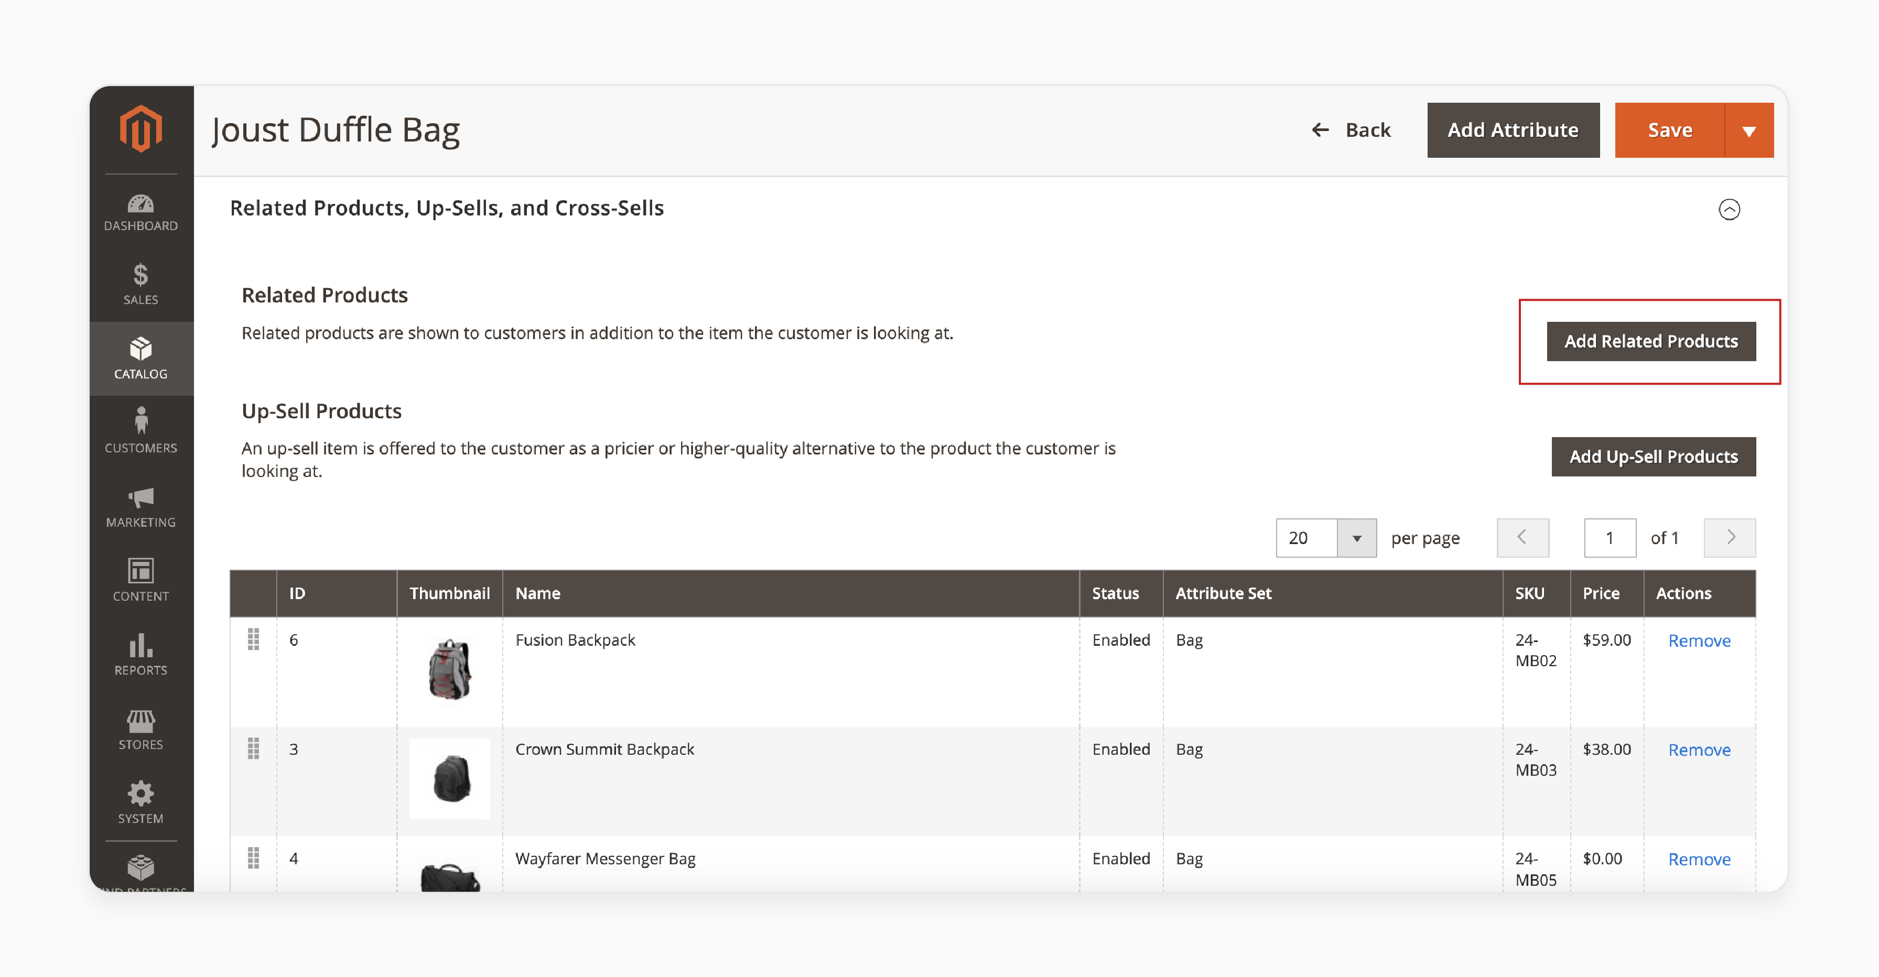Click the Status column header
1879x977 pixels.
pos(1121,593)
